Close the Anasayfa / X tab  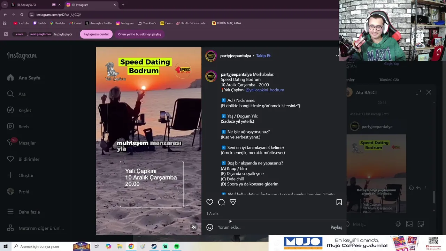point(60,5)
